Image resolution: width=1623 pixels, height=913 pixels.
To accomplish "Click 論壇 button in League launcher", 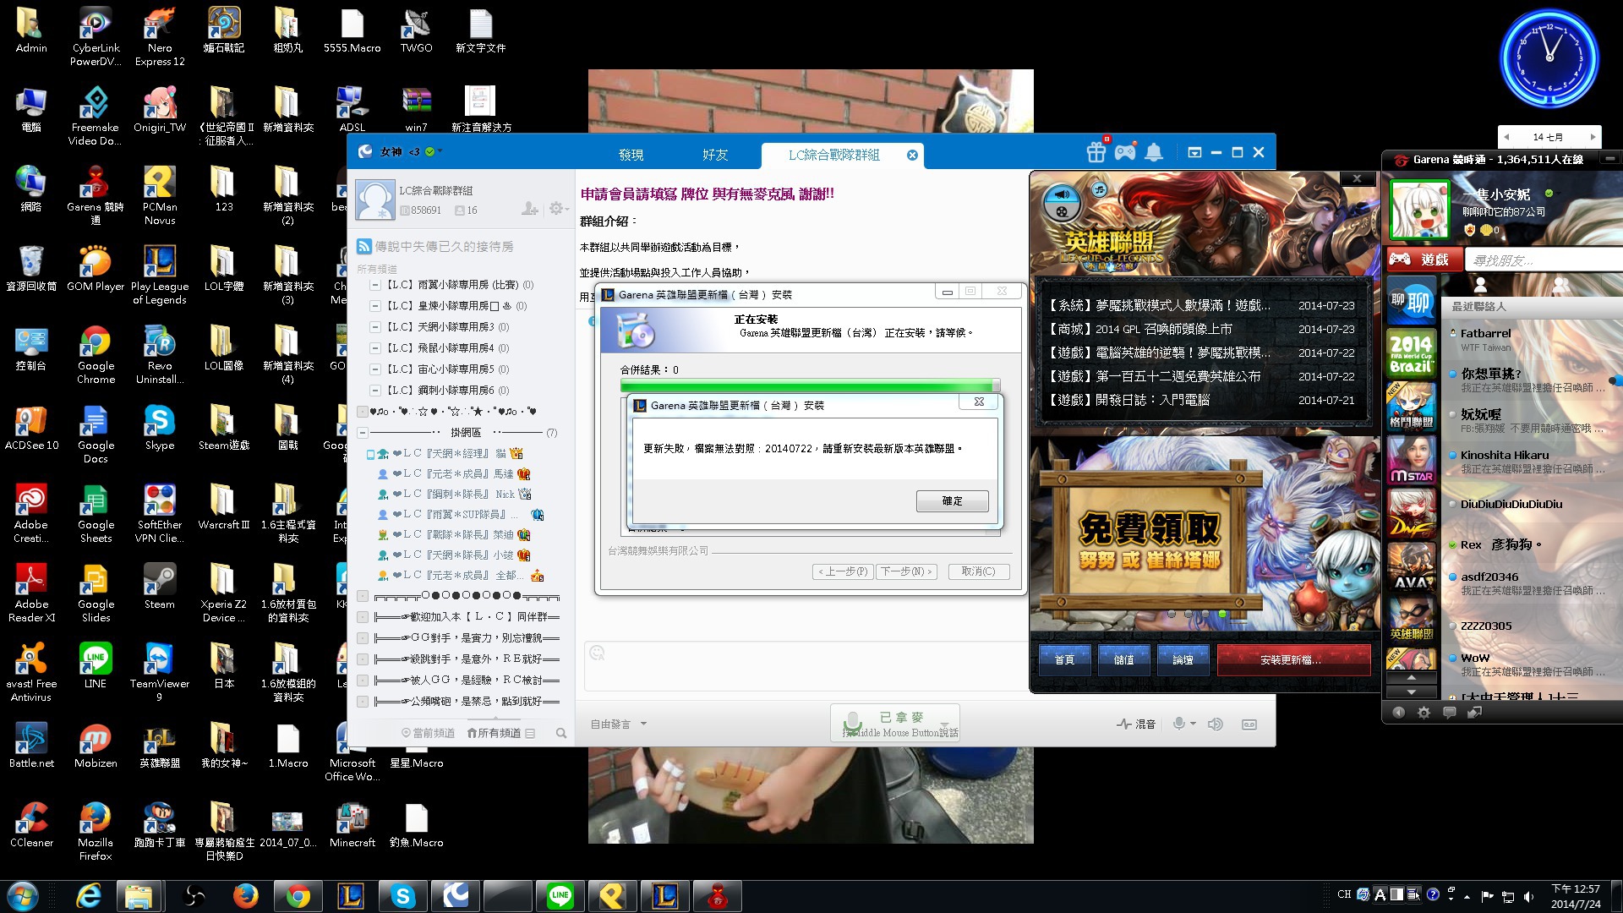I will coord(1183,660).
